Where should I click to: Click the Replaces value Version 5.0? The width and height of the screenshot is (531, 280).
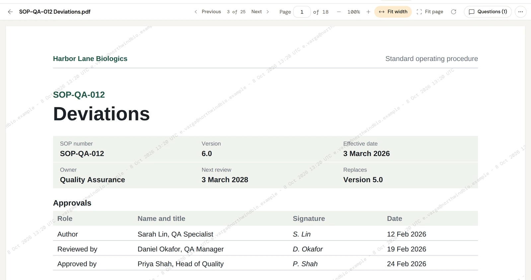pos(363,180)
